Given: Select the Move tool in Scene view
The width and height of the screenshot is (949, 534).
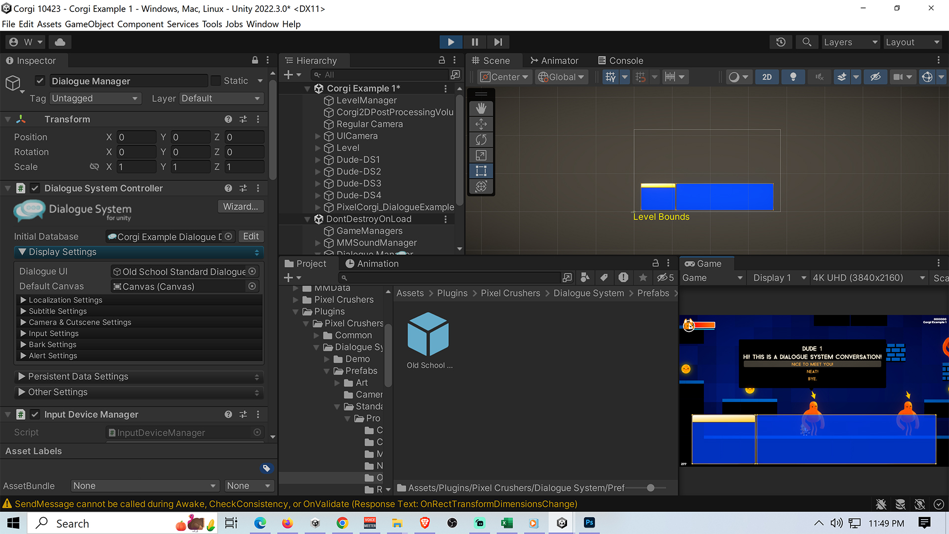Looking at the screenshot, I should coord(482,124).
